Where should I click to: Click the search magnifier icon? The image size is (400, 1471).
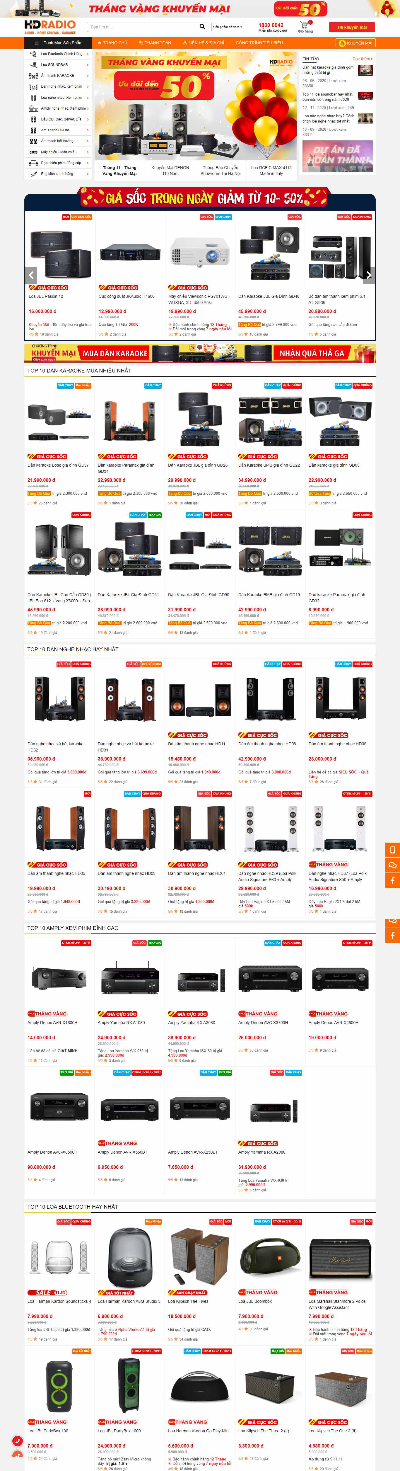tap(202, 27)
